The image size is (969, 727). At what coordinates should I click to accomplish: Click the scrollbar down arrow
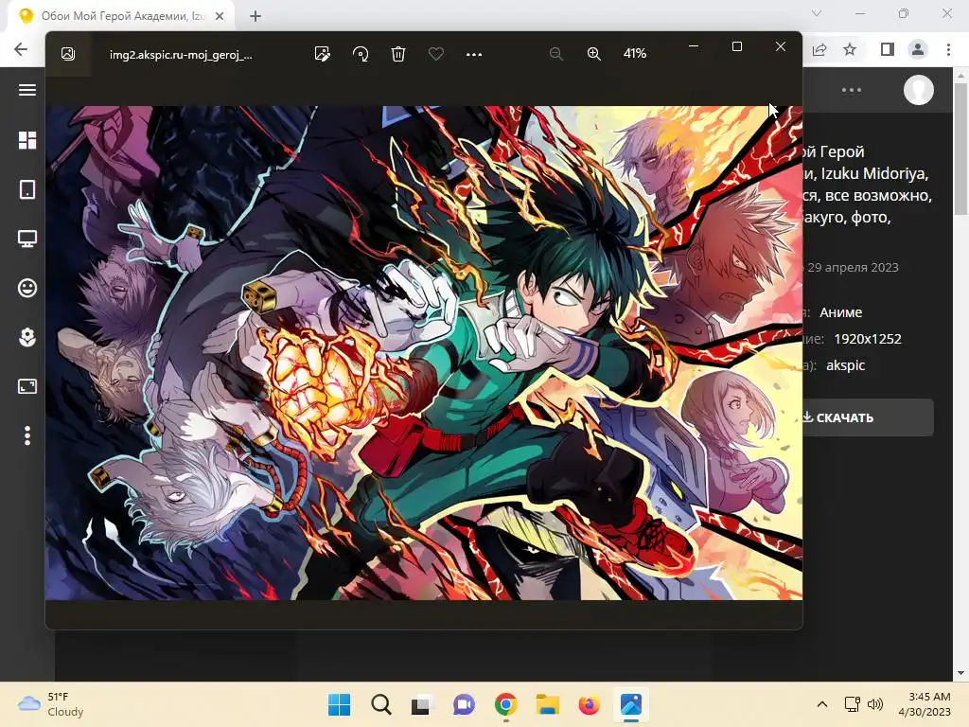coord(960,673)
